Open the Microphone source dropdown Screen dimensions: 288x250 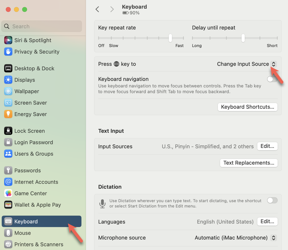[273, 238]
